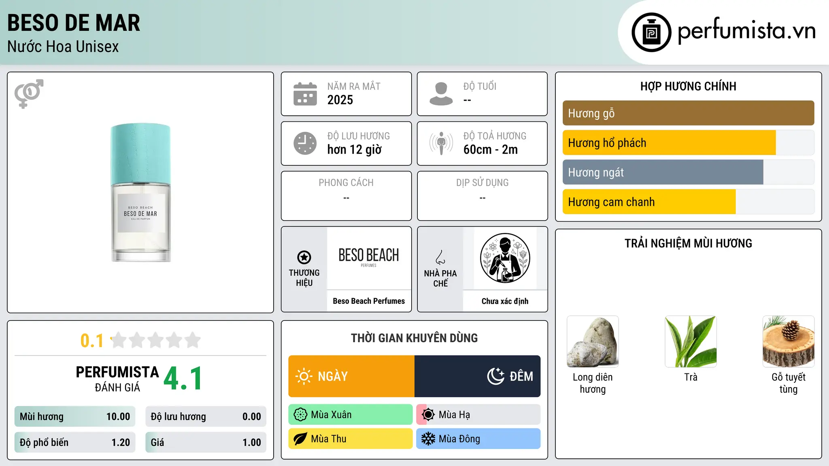Click the Mùi hương 10.00 score row
The width and height of the screenshot is (829, 466).
(x=75, y=417)
